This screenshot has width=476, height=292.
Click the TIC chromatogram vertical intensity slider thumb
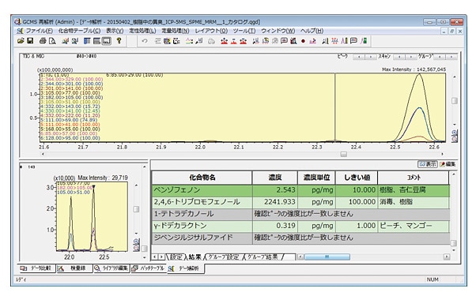(x=455, y=101)
